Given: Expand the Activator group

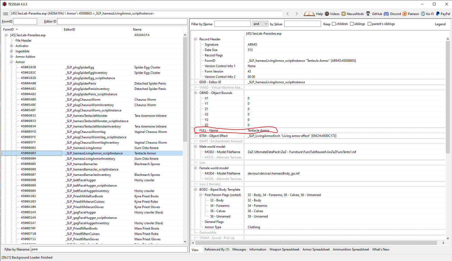Looking at the screenshot, I should coord(11,46).
